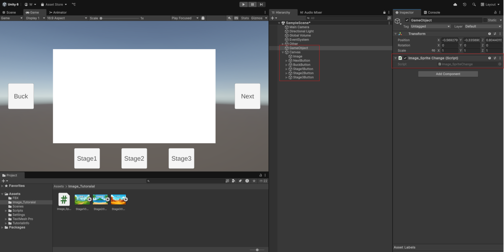Screen dimensions: 504x252
Task: Toggle Stats overlay in Game view
Action: click(245, 18)
